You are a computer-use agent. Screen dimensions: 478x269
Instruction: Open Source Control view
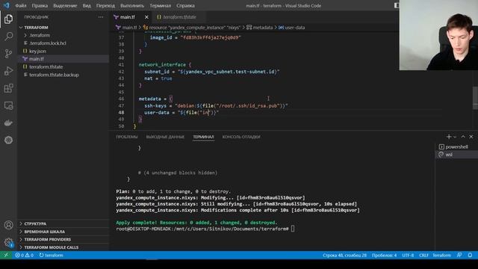click(x=8, y=54)
